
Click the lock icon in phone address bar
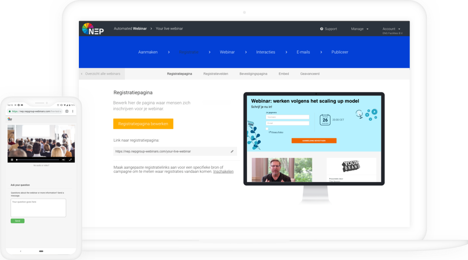(x=10, y=111)
